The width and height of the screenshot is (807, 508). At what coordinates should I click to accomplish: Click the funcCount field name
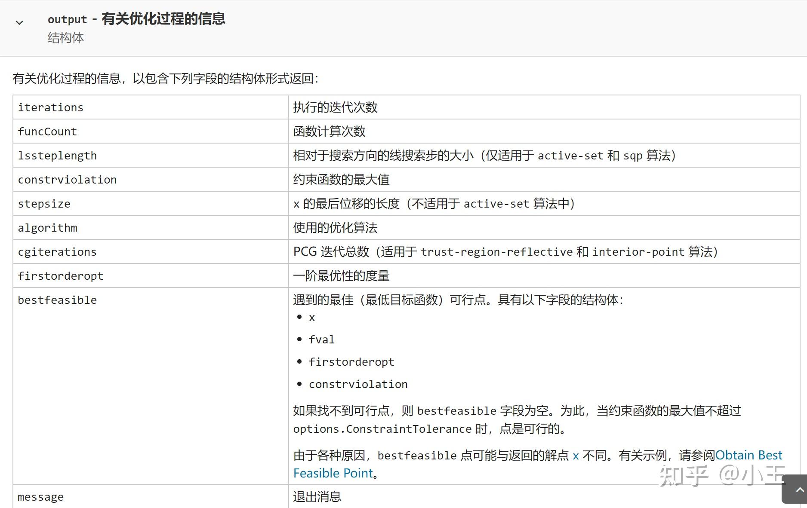pyautogui.click(x=47, y=132)
